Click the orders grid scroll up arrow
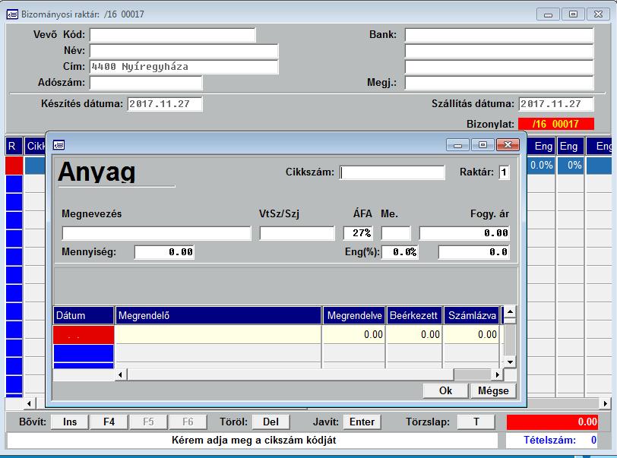The height and width of the screenshot is (458, 617). click(510, 312)
